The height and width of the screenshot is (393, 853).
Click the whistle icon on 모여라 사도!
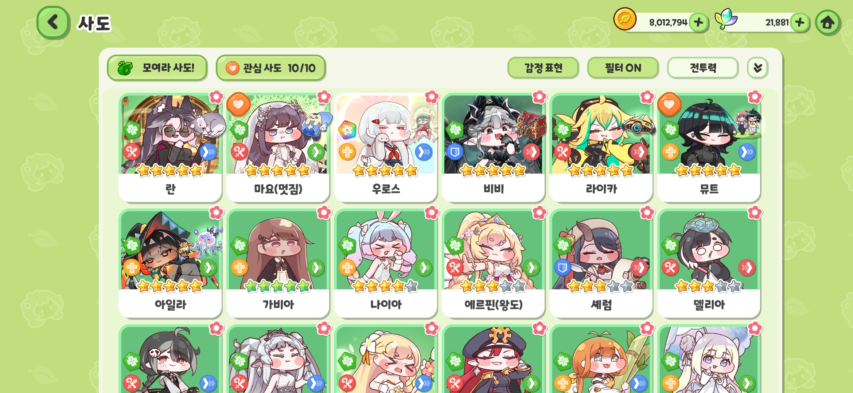click(125, 68)
